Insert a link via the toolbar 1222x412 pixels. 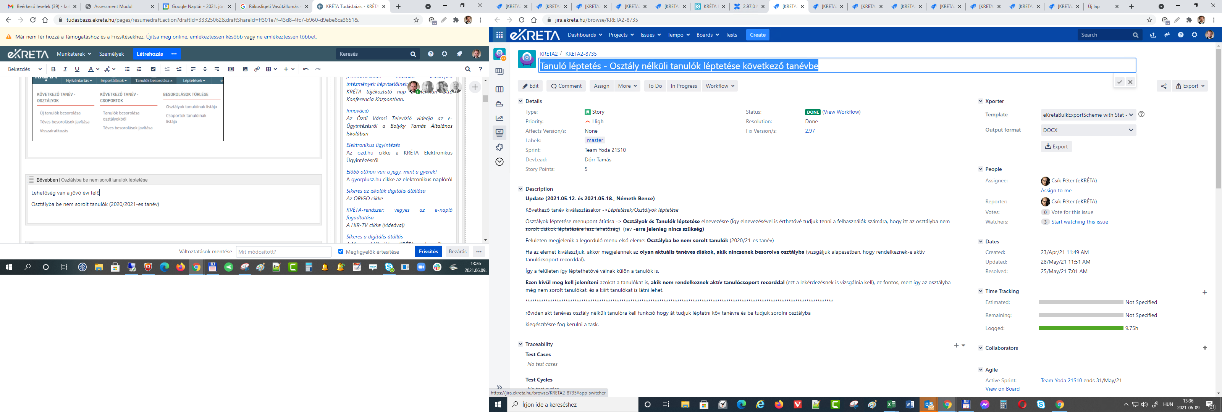[257, 69]
